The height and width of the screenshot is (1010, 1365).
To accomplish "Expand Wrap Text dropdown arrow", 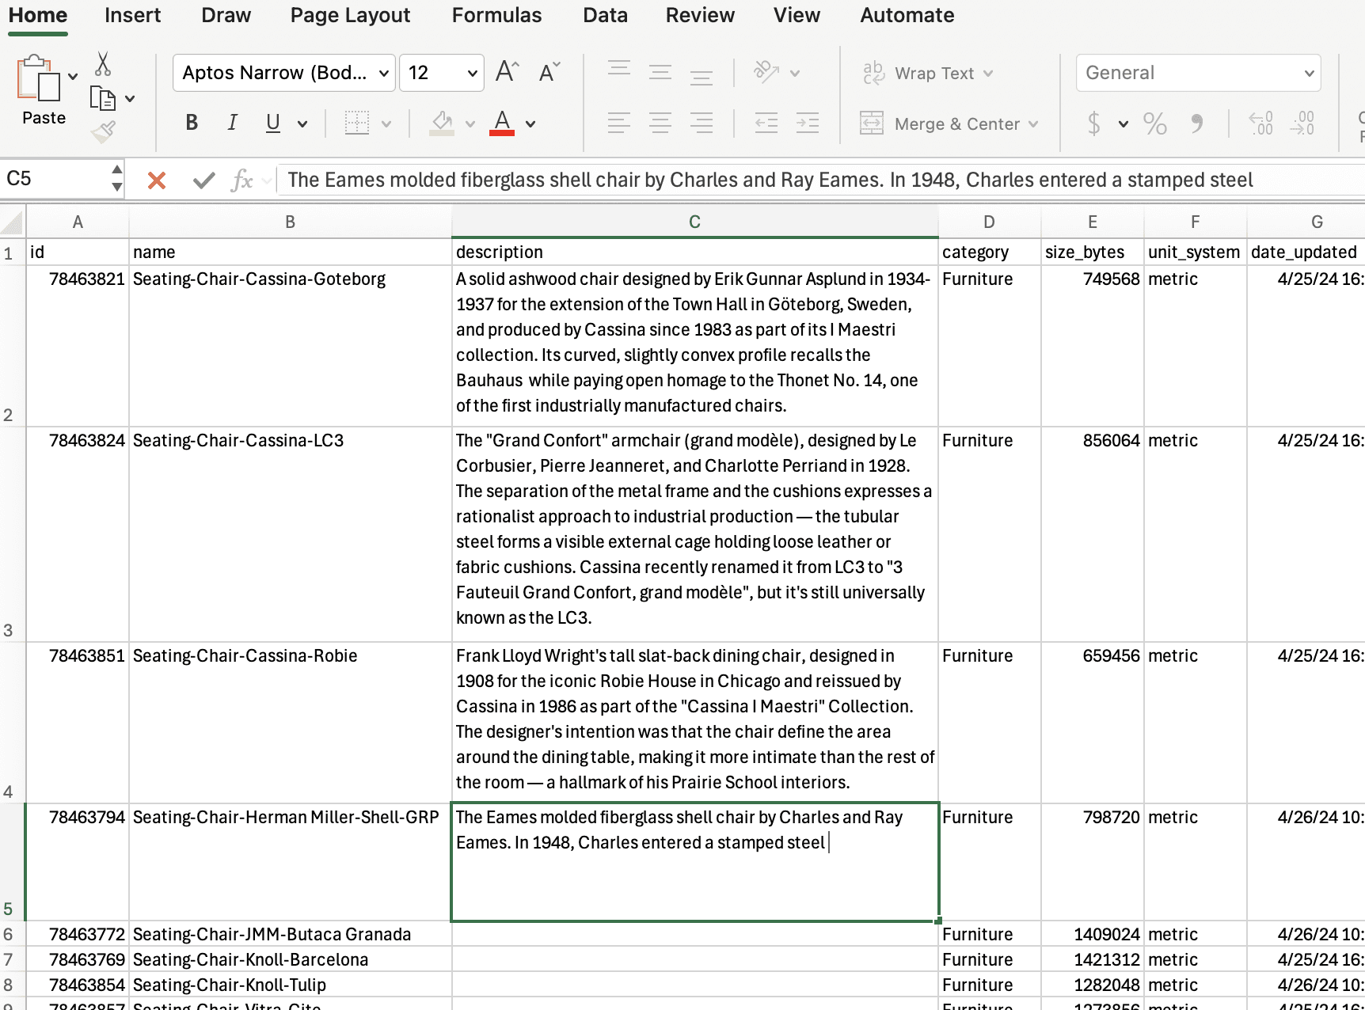I will point(988,74).
